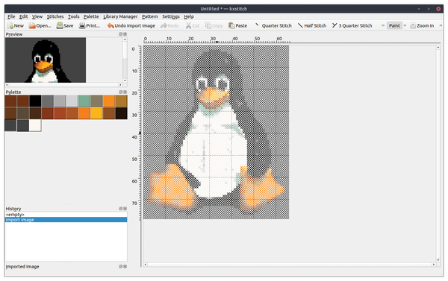Screen dimensions: 448x281
Task: Toggle the Paint tool button
Action: pyautogui.click(x=394, y=25)
